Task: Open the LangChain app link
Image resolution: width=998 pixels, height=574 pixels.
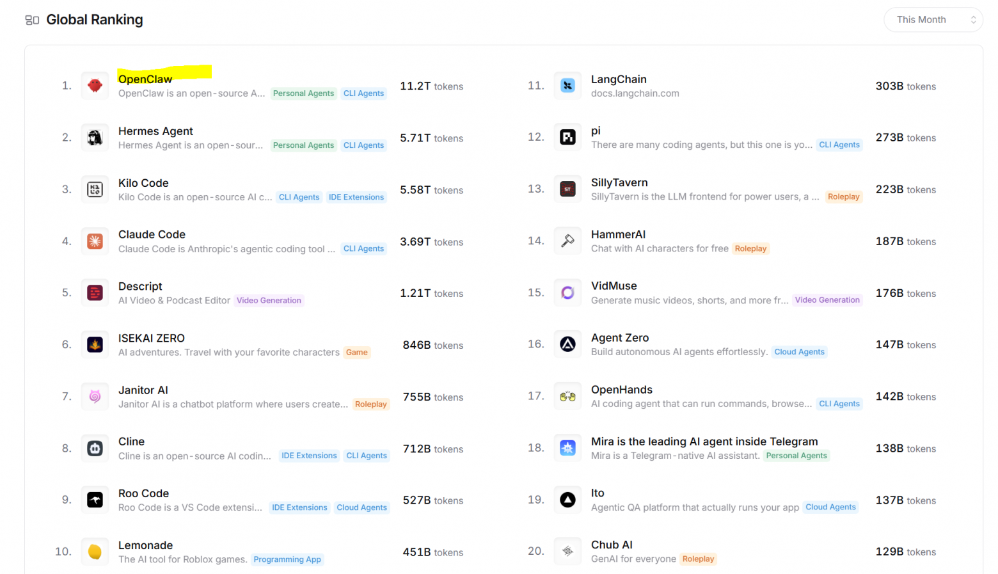Action: [619, 79]
